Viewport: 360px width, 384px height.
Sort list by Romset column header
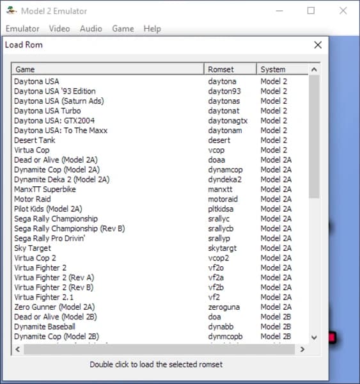230,69
